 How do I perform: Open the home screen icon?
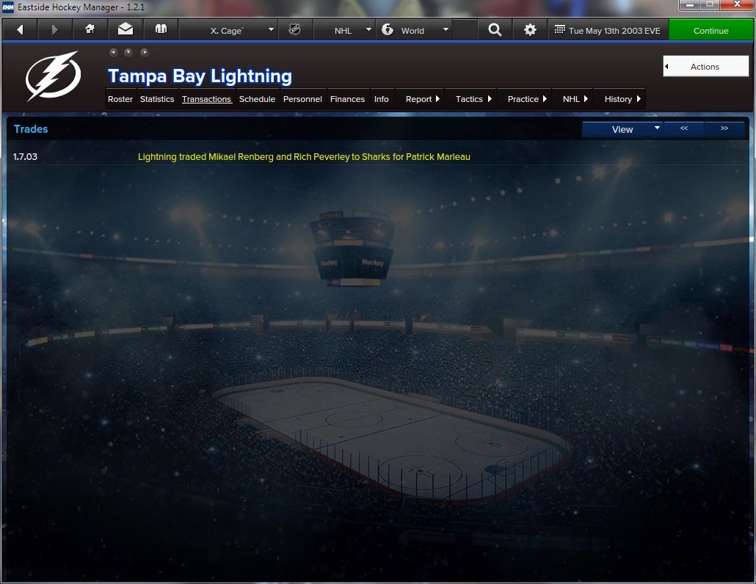tap(90, 30)
